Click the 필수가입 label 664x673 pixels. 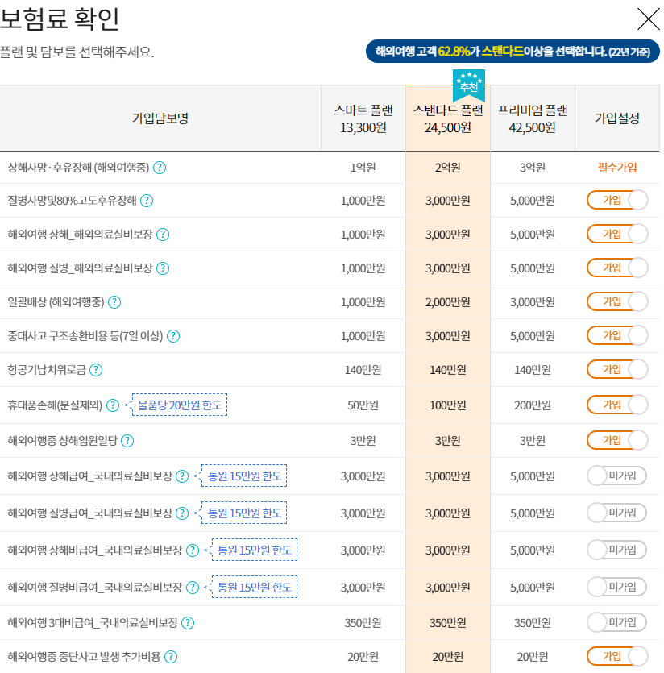[616, 168]
